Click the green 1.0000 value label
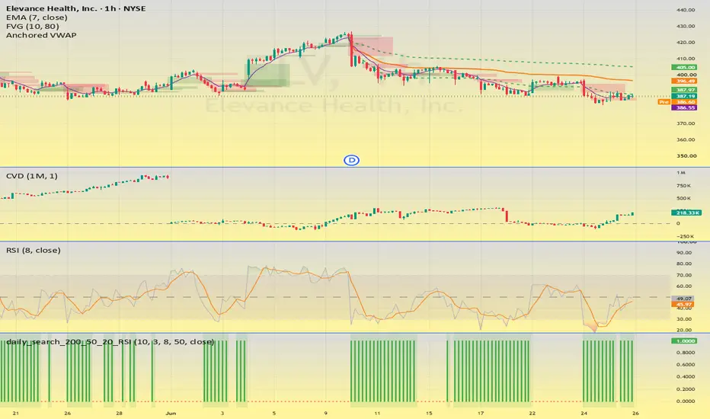This screenshot has height=419, width=710. (684, 341)
